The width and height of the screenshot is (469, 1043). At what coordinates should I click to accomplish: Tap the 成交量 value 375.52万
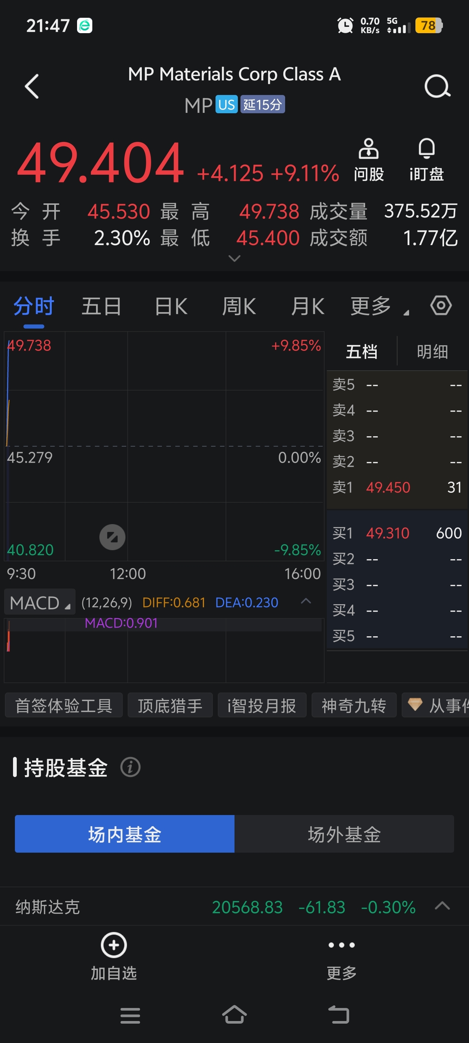point(421,211)
